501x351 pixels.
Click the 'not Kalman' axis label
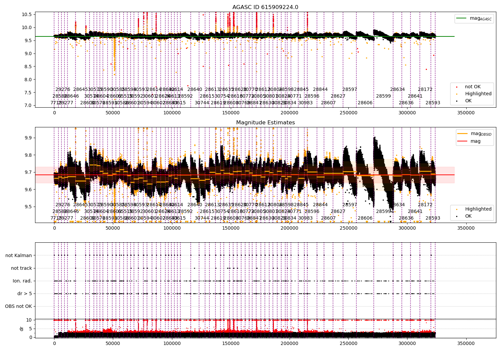click(19, 255)
